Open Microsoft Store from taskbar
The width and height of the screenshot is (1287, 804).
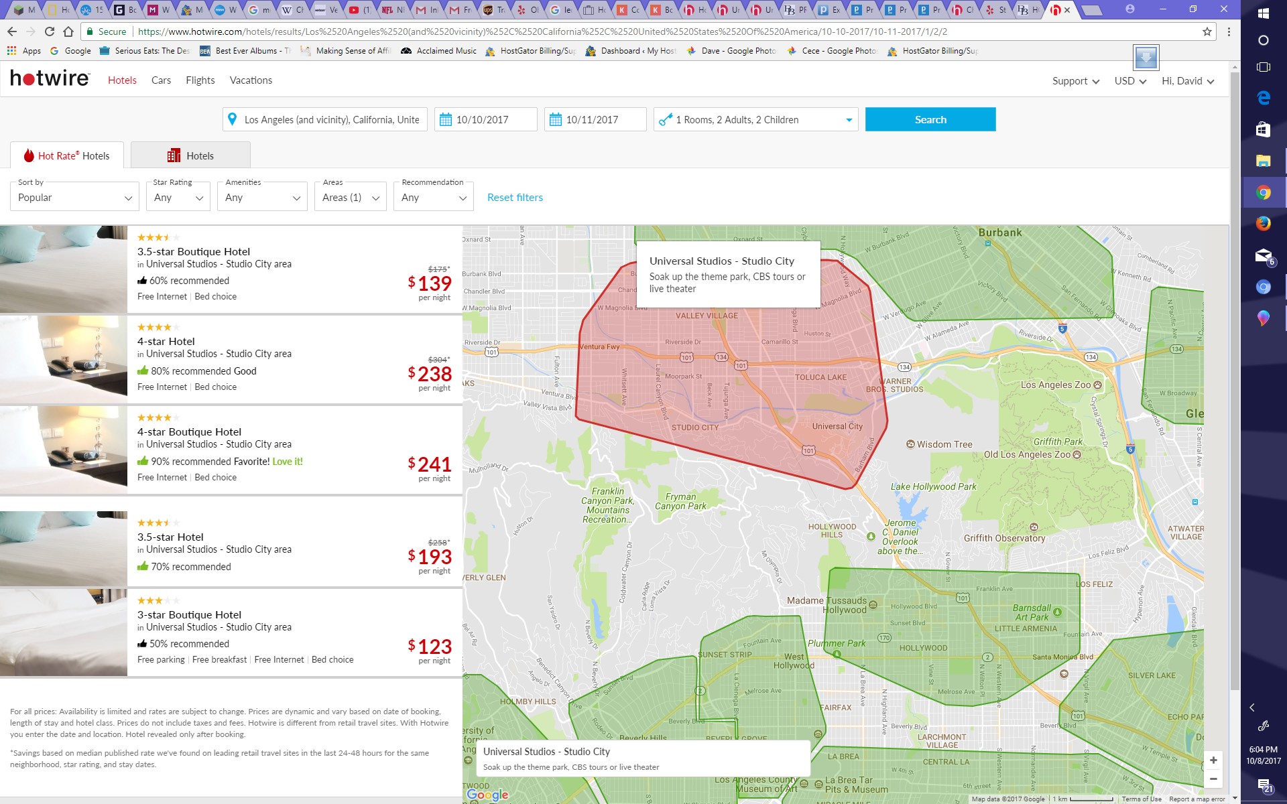click(1264, 129)
